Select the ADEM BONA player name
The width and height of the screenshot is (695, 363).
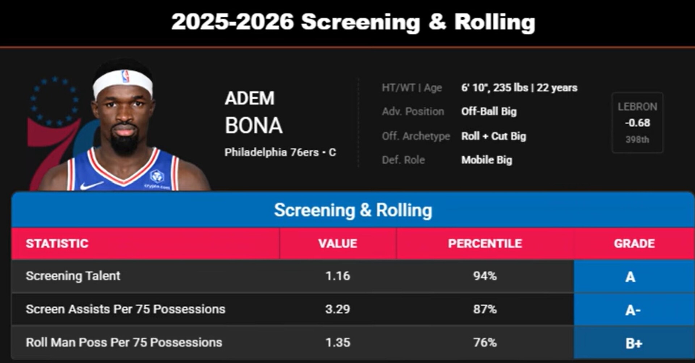click(253, 112)
